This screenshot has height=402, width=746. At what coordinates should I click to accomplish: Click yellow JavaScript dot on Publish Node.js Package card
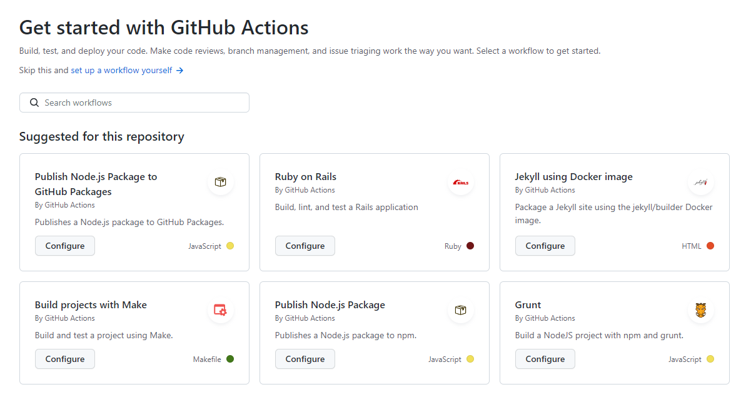(x=470, y=359)
